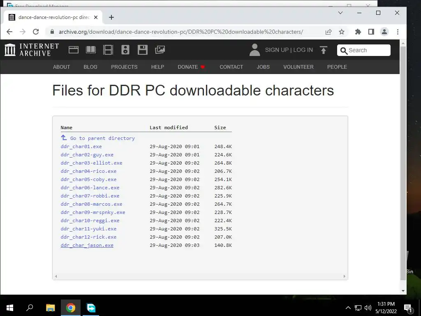View site security info padlock
The height and width of the screenshot is (316, 421).
coord(52,32)
